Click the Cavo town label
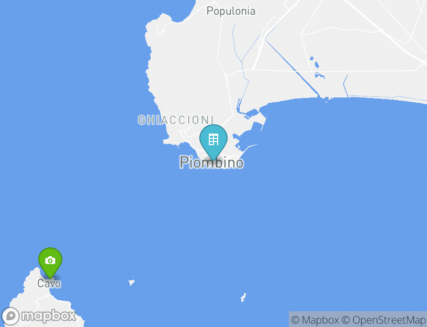The width and height of the screenshot is (427, 327). pyautogui.click(x=49, y=284)
